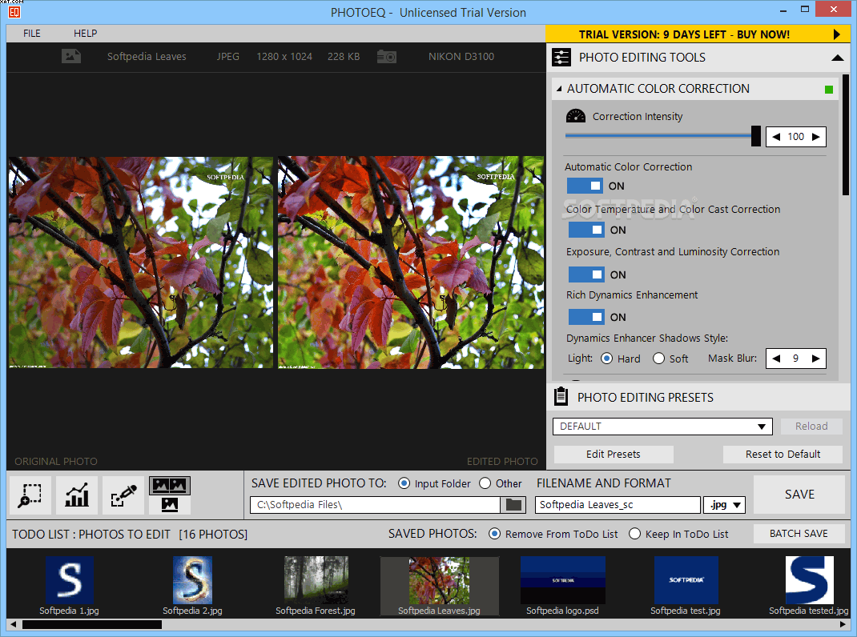Click the Photo Editing Presets clipboard icon
Screen dimensions: 857x637
561,397
